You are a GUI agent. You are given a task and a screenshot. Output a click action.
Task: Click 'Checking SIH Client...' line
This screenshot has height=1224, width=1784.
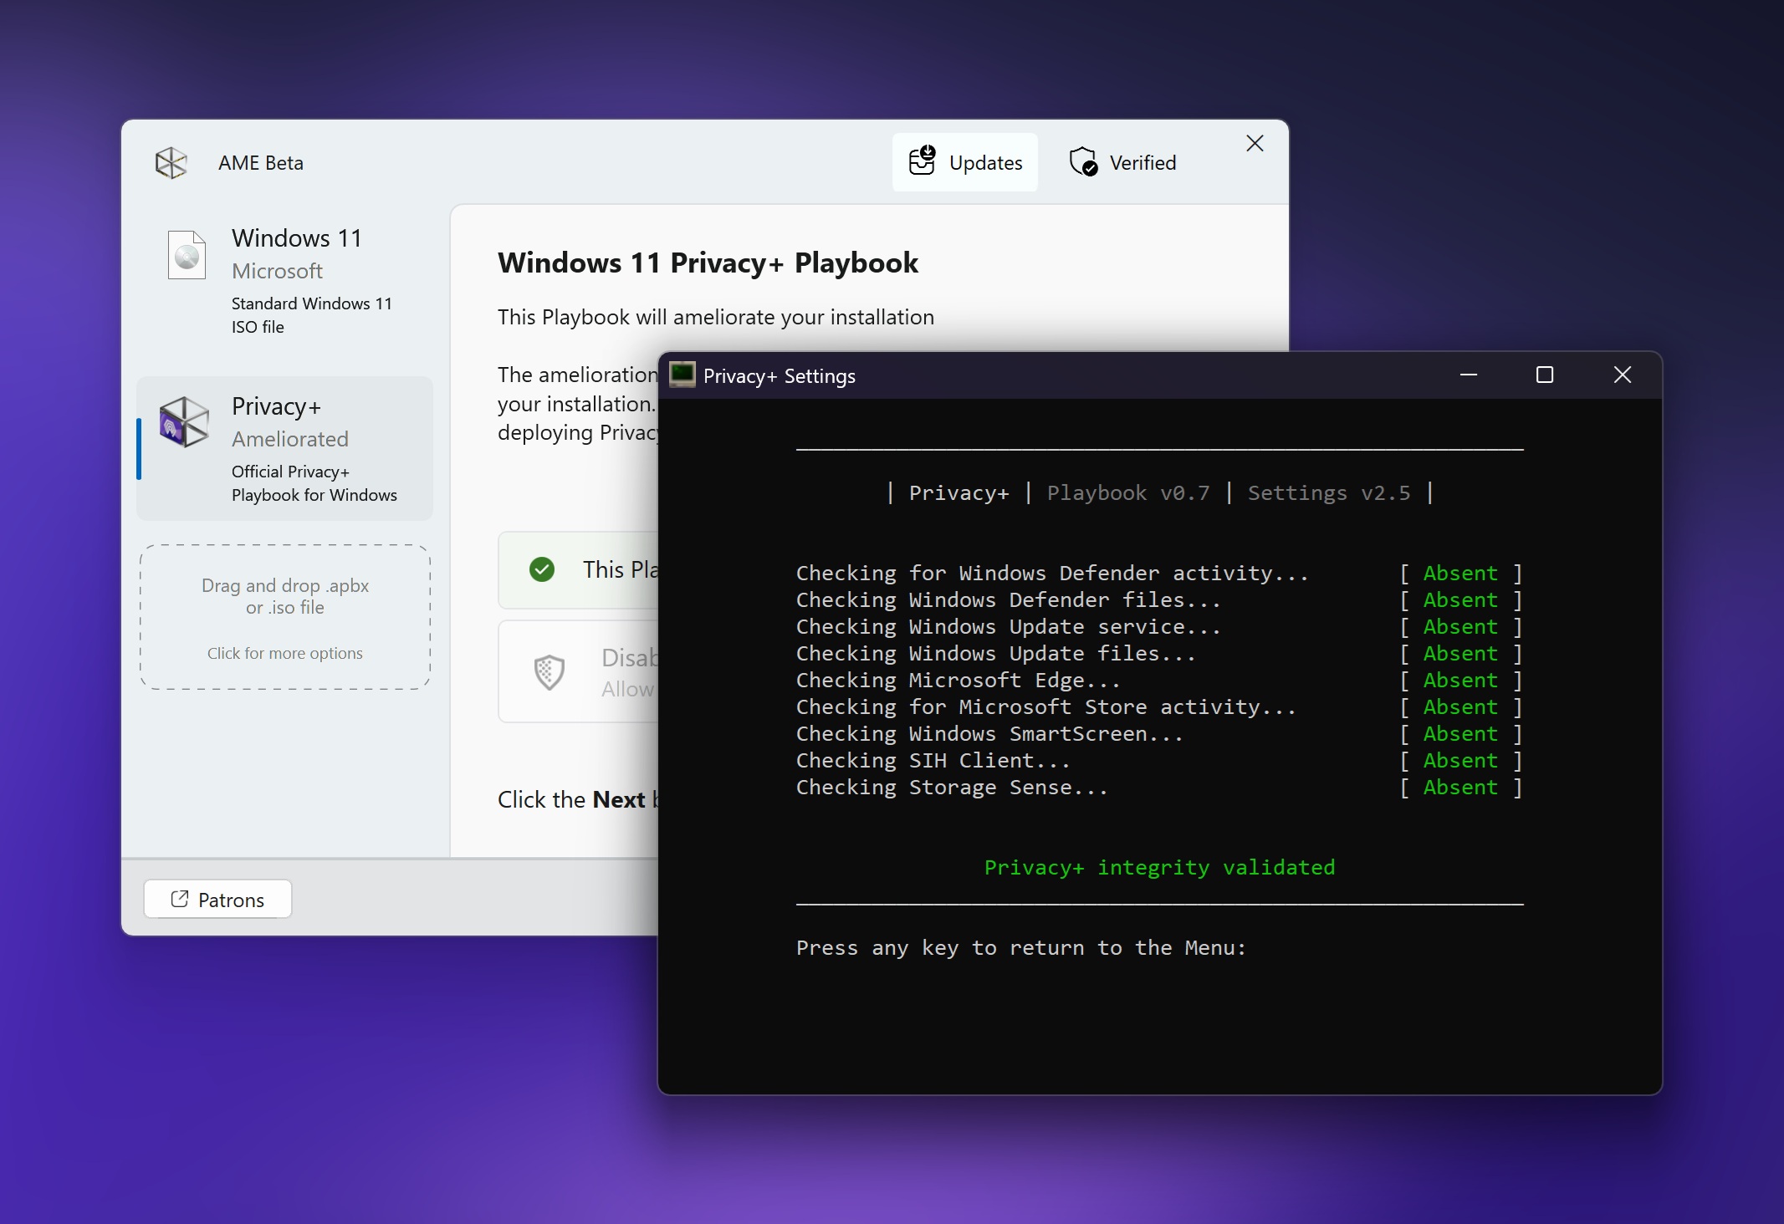[x=933, y=761]
